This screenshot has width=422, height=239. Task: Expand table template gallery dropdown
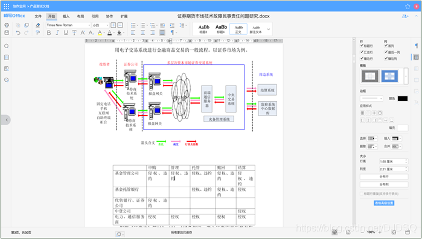click(x=406, y=76)
